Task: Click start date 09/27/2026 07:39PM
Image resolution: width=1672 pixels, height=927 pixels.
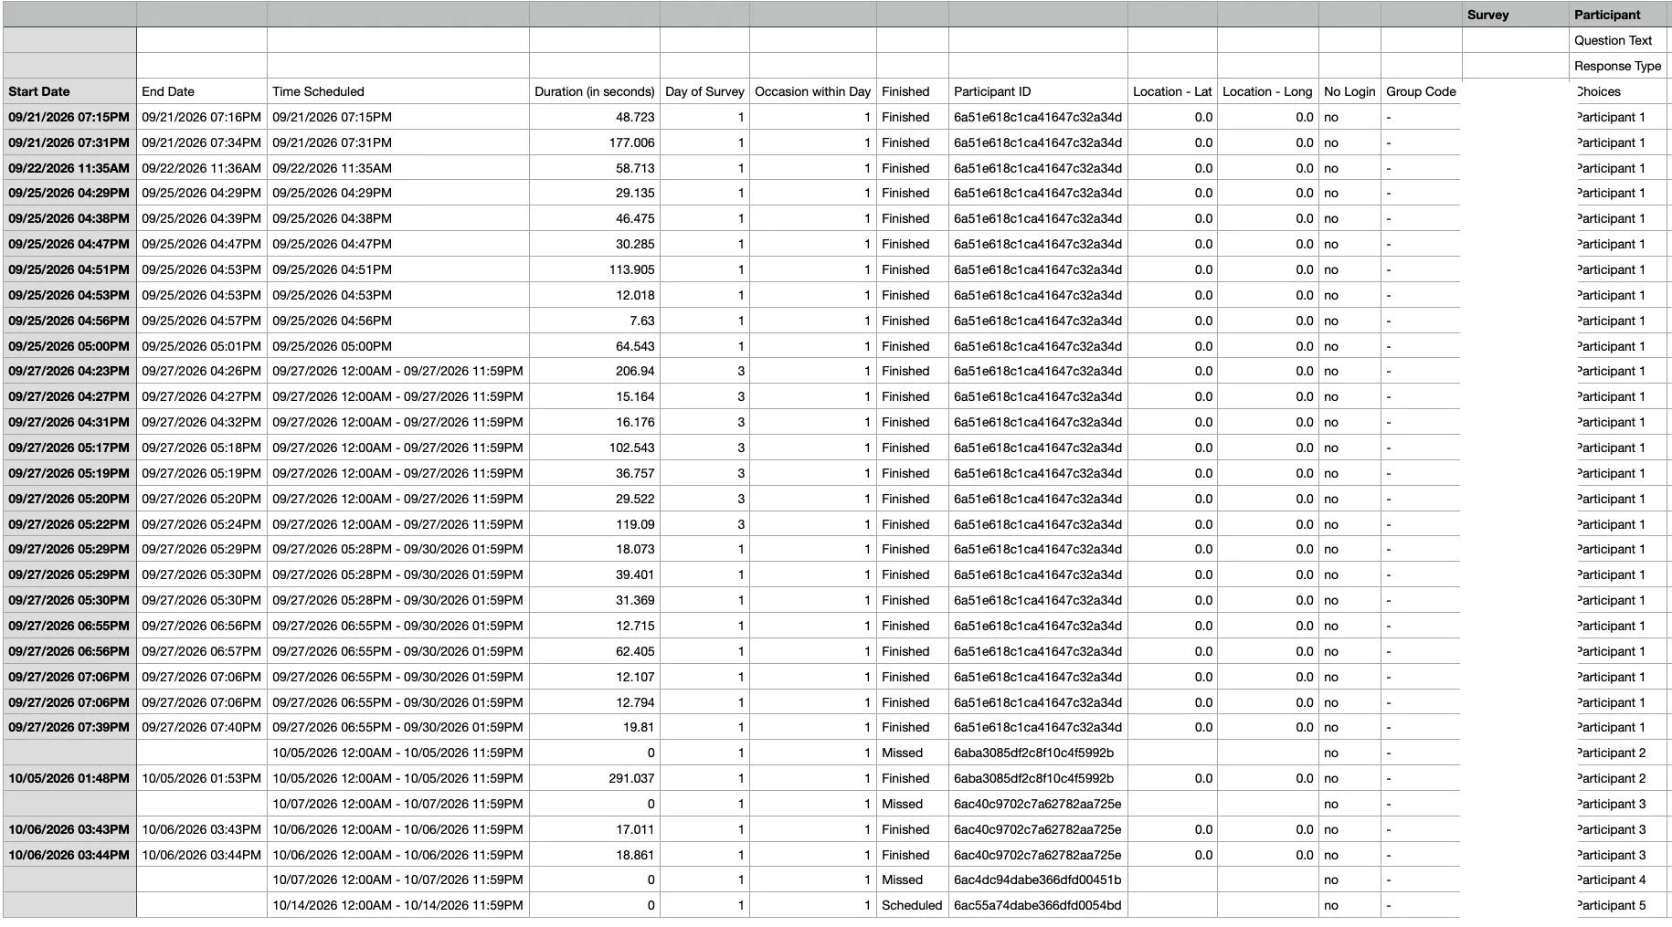Action: pyautogui.click(x=69, y=727)
